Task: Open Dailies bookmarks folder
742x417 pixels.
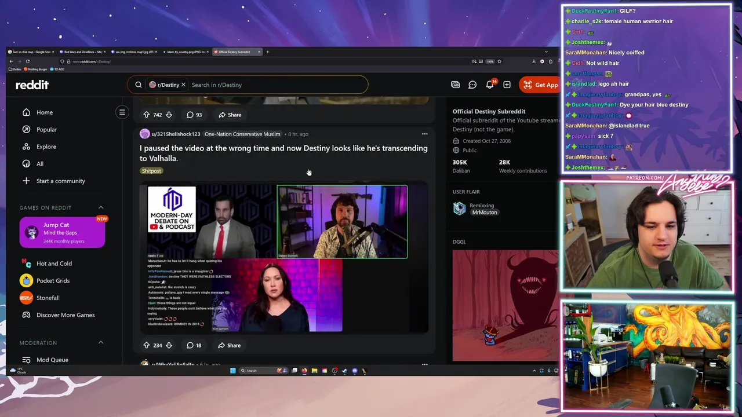Action: [14, 69]
